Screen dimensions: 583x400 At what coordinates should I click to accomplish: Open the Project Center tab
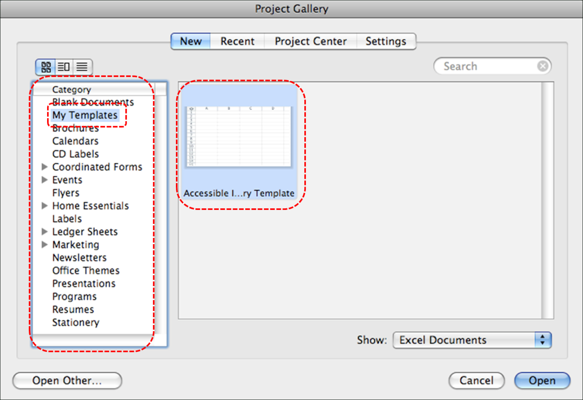(x=310, y=41)
